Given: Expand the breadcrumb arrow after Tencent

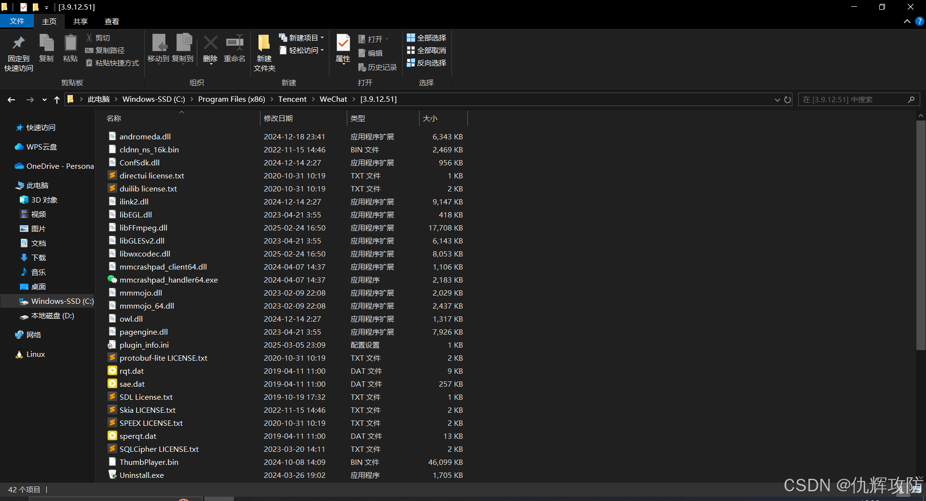Looking at the screenshot, I should (313, 99).
